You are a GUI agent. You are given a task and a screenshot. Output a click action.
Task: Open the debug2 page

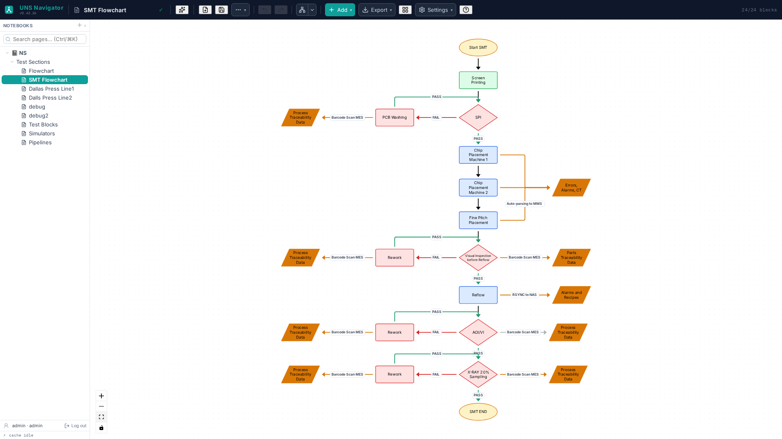click(38, 115)
